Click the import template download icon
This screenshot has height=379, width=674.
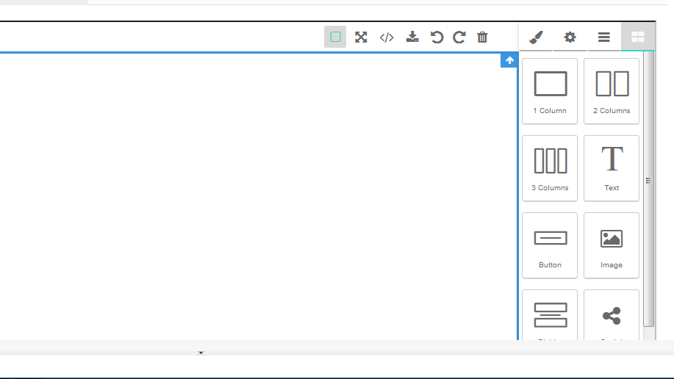coord(412,37)
